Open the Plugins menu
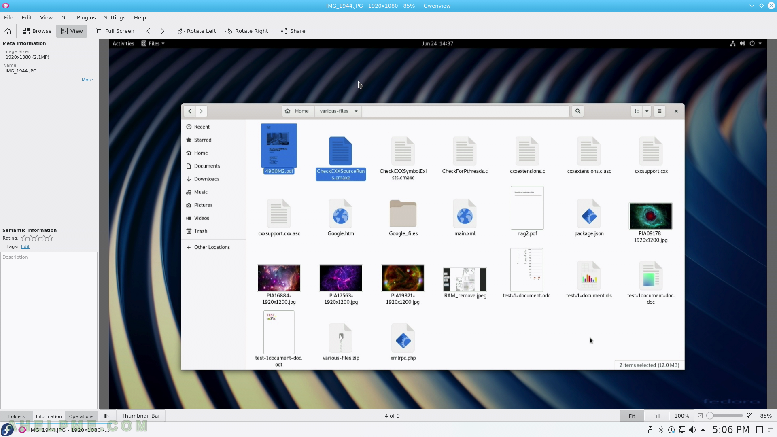 point(86,18)
